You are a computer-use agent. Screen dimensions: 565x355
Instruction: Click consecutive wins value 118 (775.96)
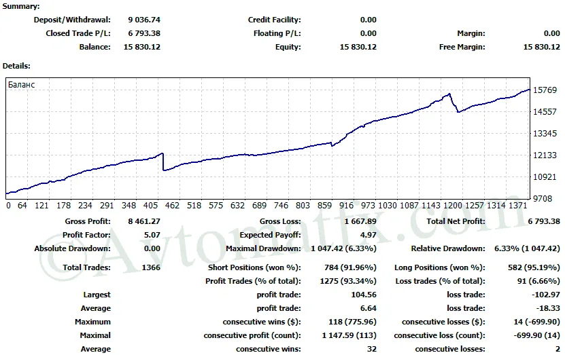tap(352, 322)
